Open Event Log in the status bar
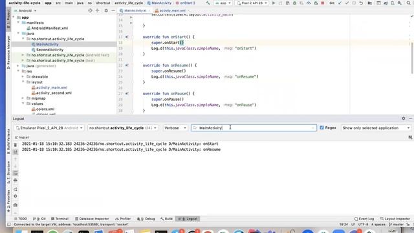The image size is (414, 233). click(364, 219)
